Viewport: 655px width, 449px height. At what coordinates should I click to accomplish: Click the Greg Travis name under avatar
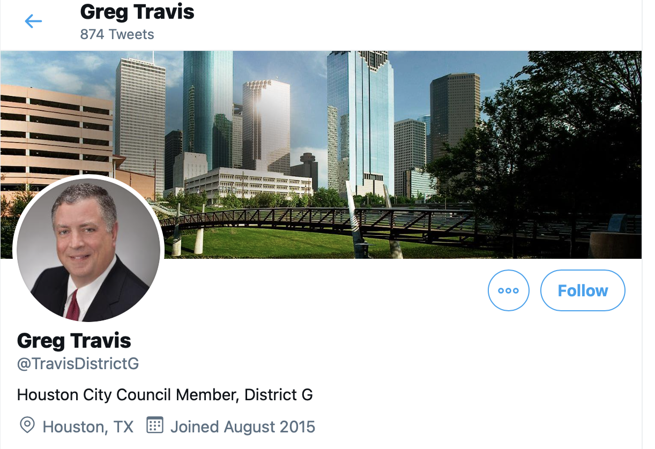(74, 340)
